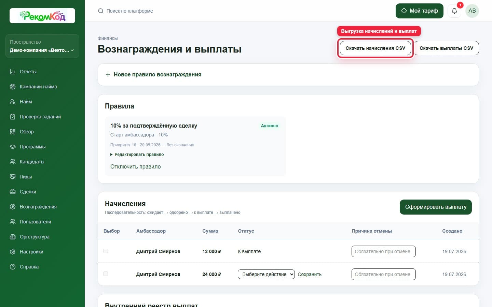The height and width of the screenshot is (307, 492).
Task: Open Проверка заданий menu item
Action: coord(42,117)
